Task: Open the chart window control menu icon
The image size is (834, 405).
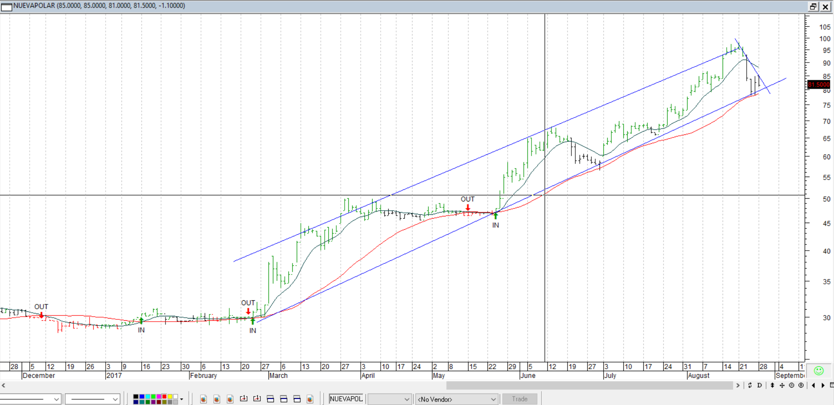Action: 6,6
